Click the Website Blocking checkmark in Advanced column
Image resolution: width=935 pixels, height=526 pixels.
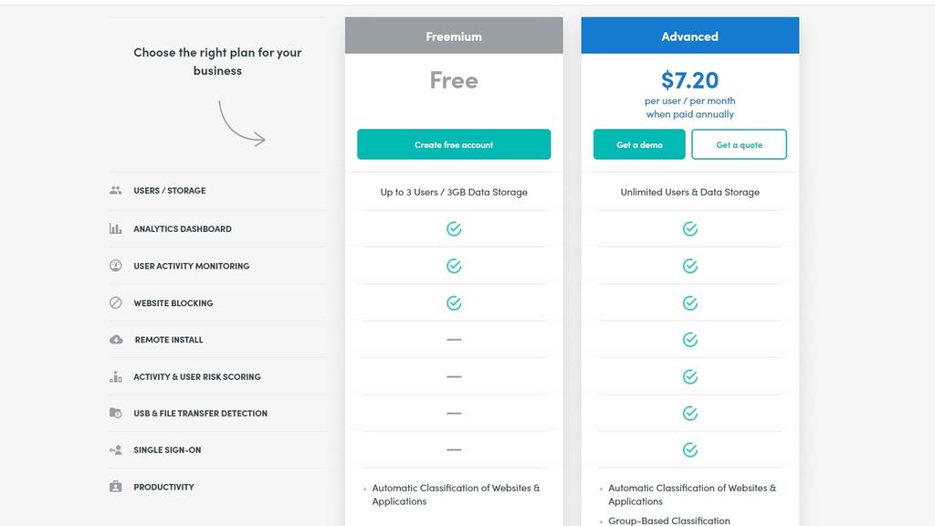pyautogui.click(x=689, y=302)
